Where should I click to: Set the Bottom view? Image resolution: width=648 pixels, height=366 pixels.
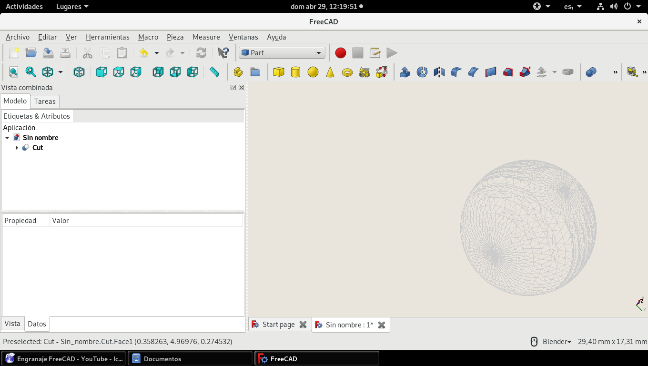[x=175, y=72]
